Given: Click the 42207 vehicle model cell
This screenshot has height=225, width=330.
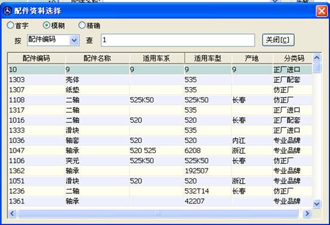Looking at the screenshot, I should point(195,201).
